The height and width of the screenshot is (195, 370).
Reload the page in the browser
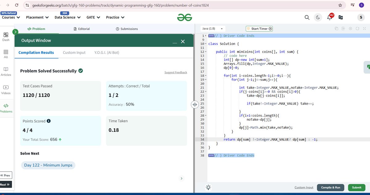point(17,5)
